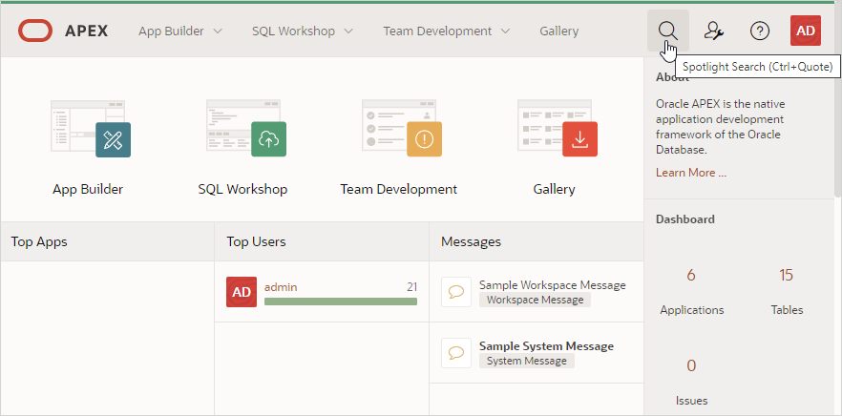Go to Gallery in the navigation bar
The image size is (842, 416).
(559, 31)
